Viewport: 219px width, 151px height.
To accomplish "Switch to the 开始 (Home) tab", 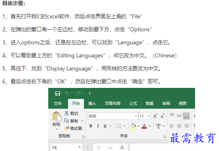I will (x=76, y=103).
